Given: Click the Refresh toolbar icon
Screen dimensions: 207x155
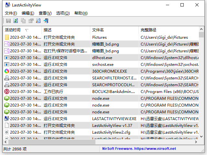Looking at the screenshot, I should click(16, 21).
